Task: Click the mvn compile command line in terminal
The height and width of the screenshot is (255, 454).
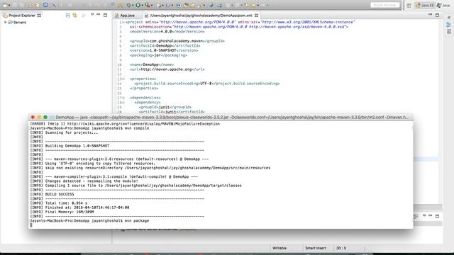Action: [89, 128]
